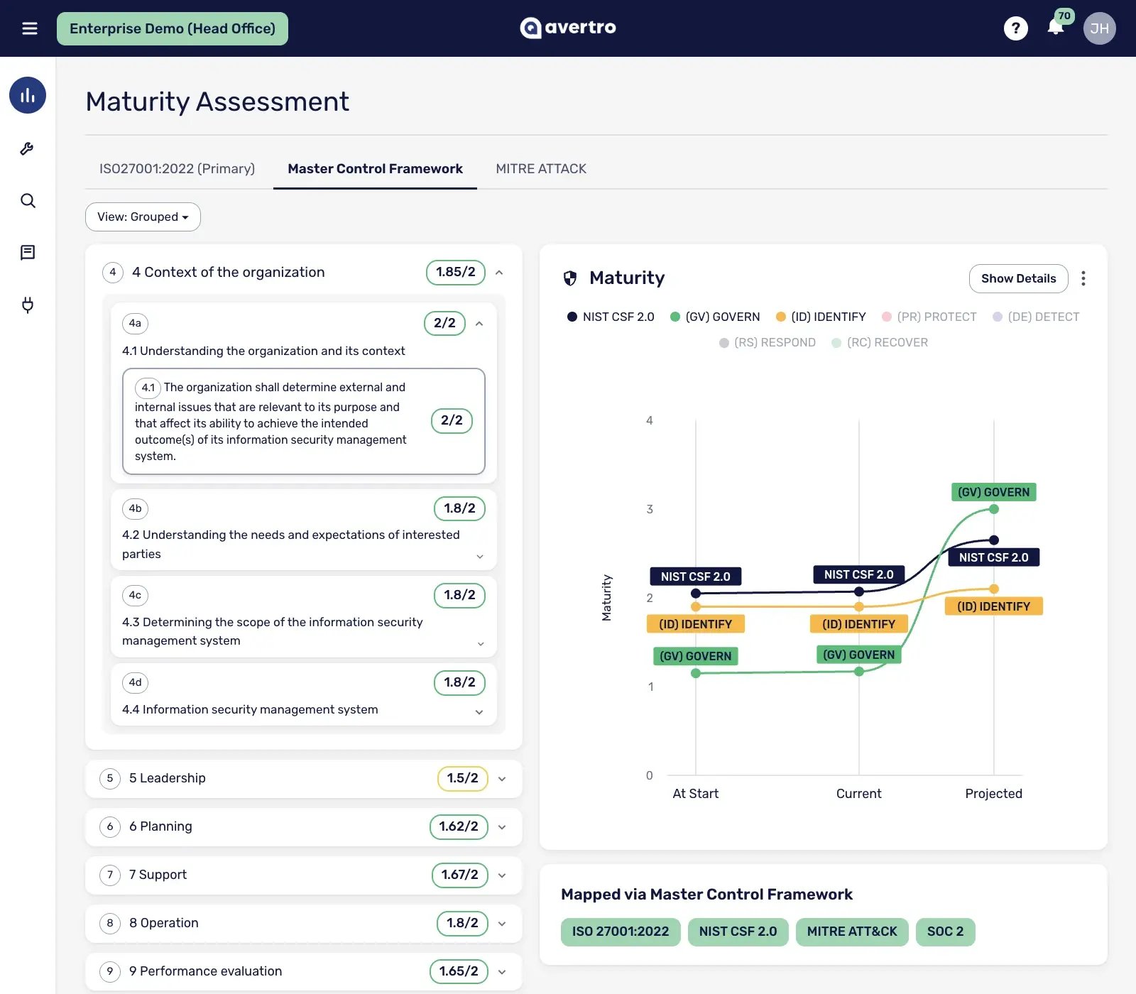Expand 4.3 scope determination subsection
The height and width of the screenshot is (994, 1136).
481,644
